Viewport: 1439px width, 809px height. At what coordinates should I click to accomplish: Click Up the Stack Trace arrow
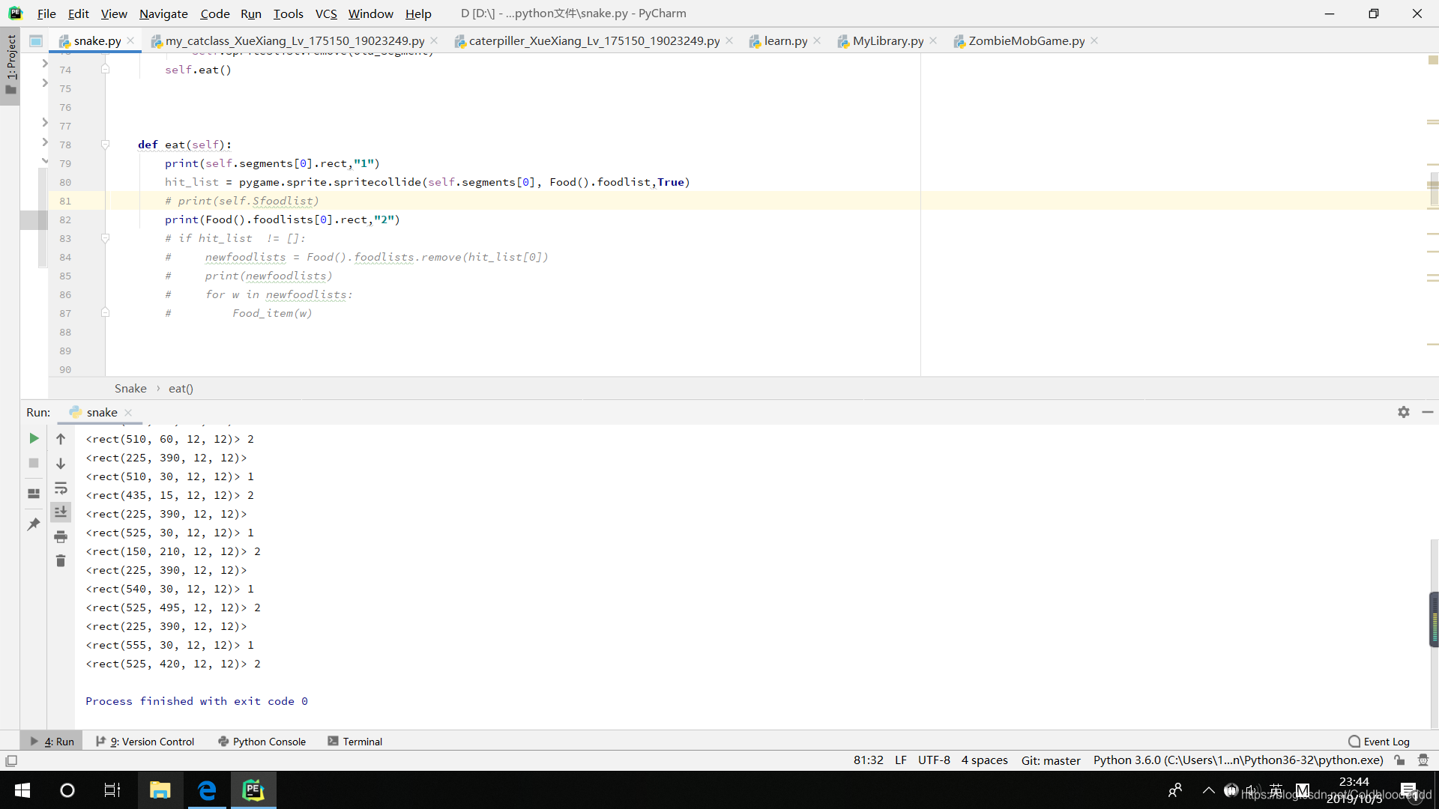[x=61, y=439]
